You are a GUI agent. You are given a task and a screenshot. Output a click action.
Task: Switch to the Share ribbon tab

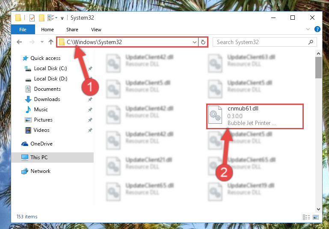pyautogui.click(x=72, y=30)
